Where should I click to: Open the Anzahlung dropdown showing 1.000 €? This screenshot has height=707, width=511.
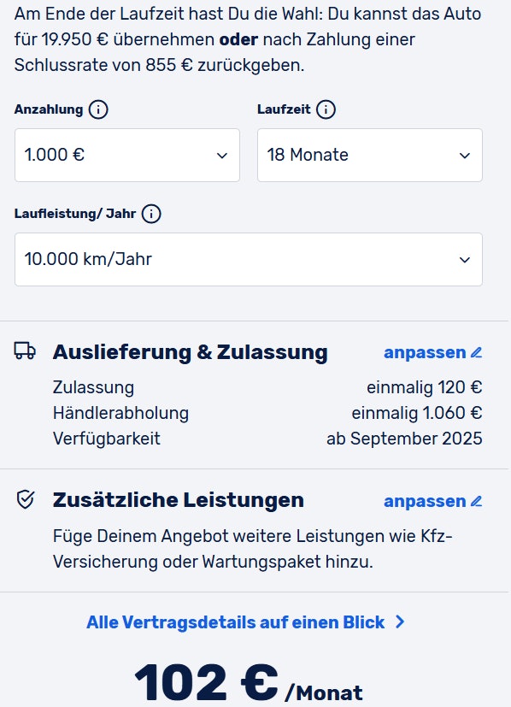tap(126, 155)
